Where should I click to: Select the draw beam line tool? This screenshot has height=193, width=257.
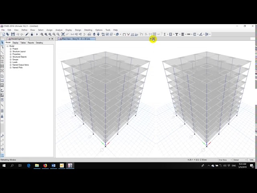click(2, 53)
